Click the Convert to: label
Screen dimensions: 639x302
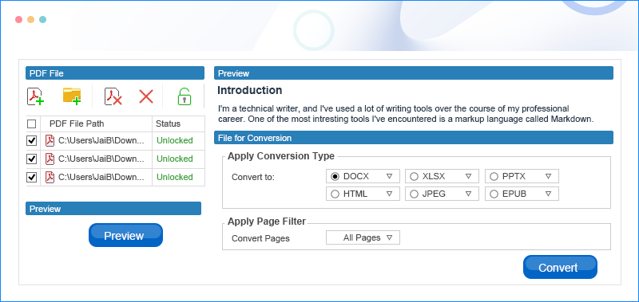tap(253, 177)
